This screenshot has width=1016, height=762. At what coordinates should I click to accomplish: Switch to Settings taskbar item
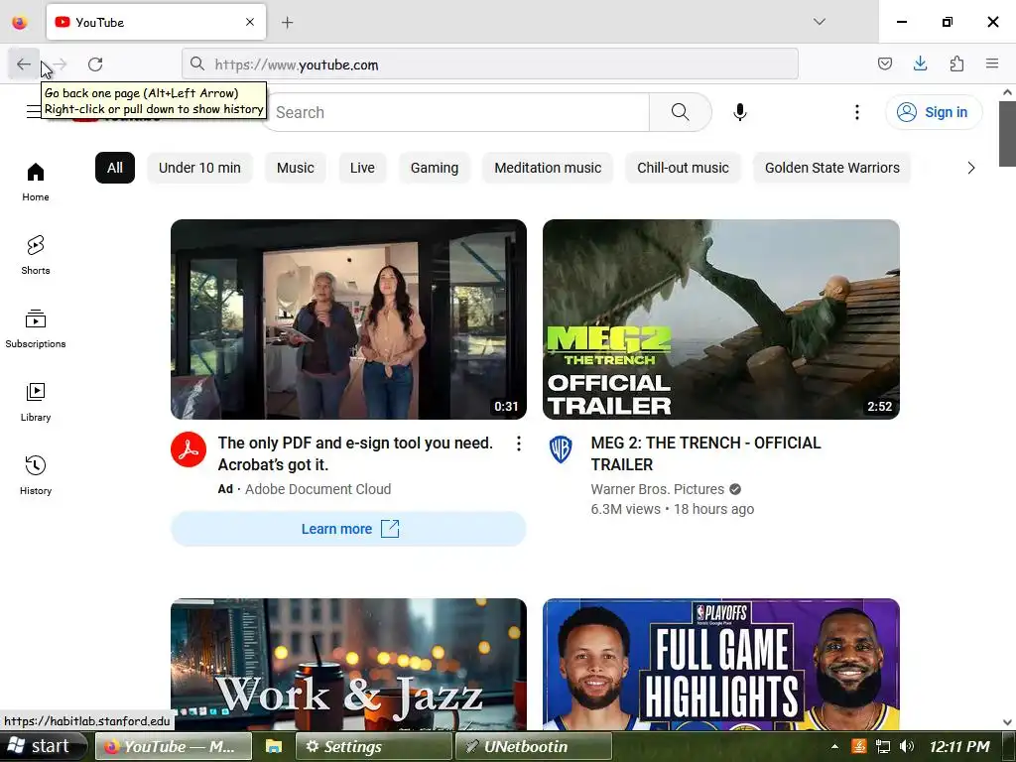(x=374, y=746)
